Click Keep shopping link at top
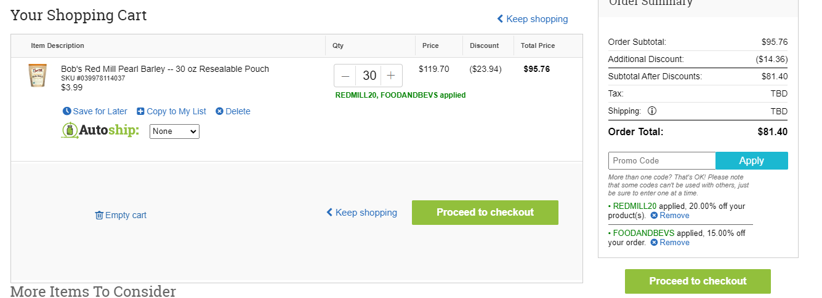This screenshot has height=298, width=822. coord(533,19)
